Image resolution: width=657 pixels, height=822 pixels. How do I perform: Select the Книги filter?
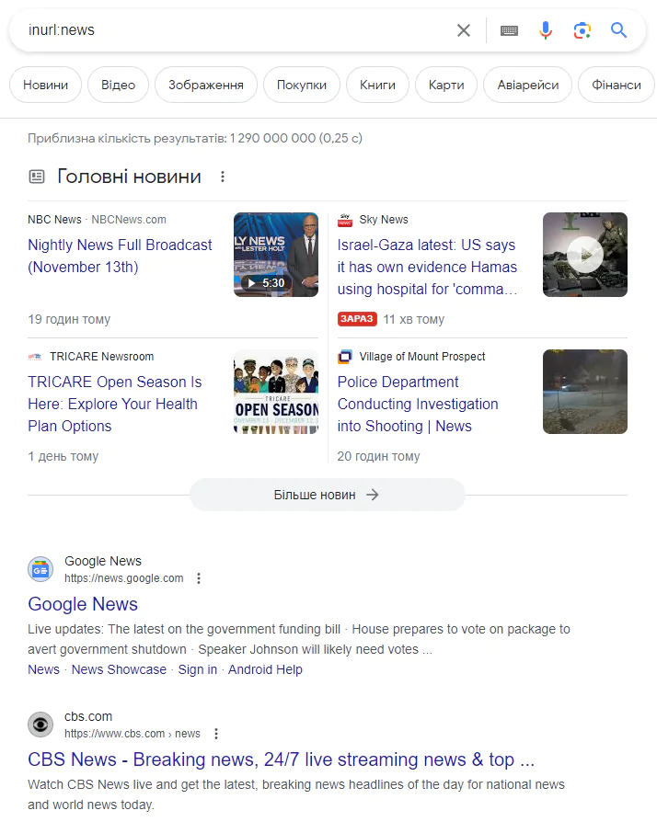click(x=377, y=85)
